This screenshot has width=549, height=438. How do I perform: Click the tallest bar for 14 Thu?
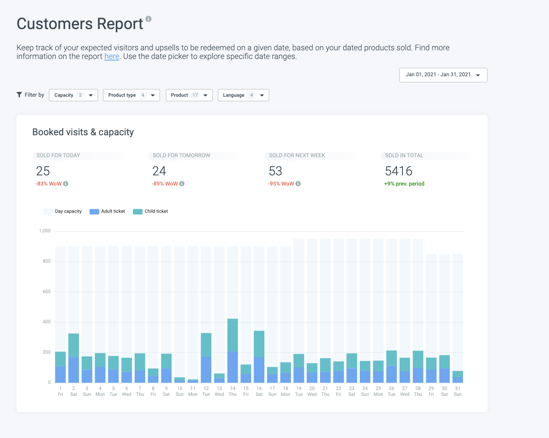(232, 350)
